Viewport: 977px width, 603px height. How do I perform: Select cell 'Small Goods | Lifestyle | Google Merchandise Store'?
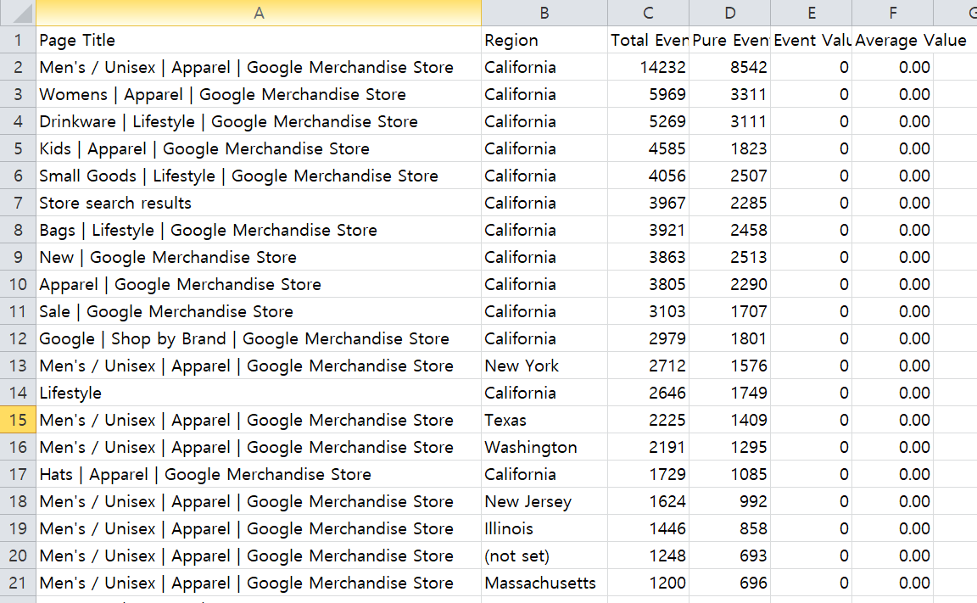[x=259, y=176]
